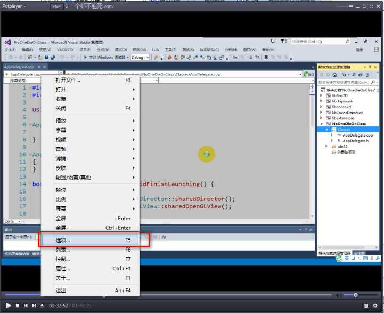This screenshot has width=384, height=313.
Task: Switch Potplayer to fullscreen via title icon
Action: (371, 6)
